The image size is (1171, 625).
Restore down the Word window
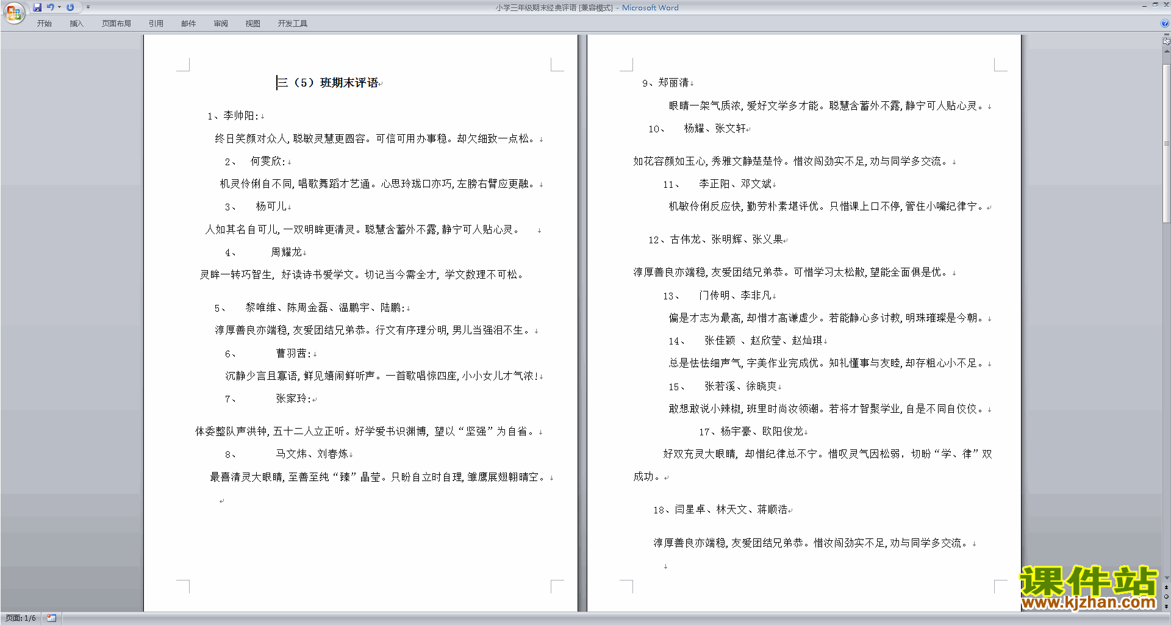click(1155, 5)
